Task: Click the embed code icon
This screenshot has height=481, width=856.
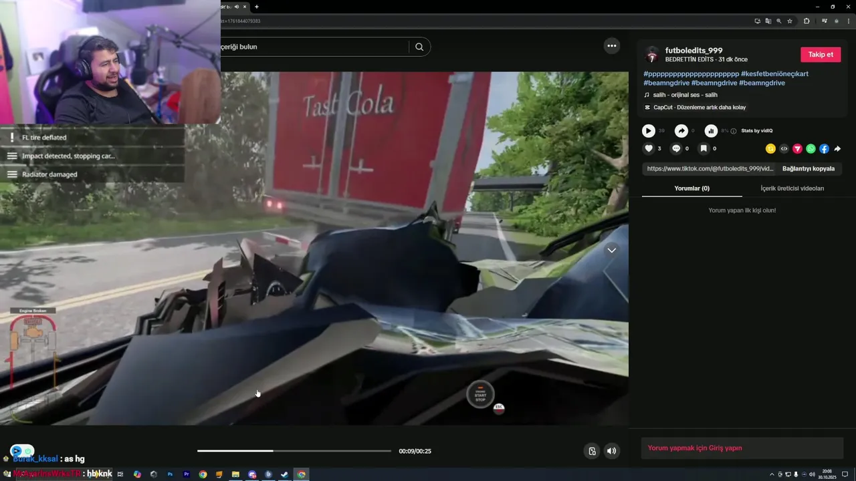Action: (784, 149)
